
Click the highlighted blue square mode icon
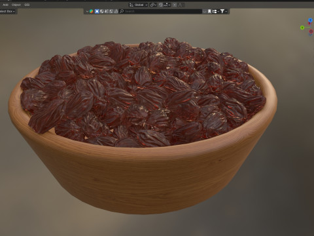click(x=97, y=11)
